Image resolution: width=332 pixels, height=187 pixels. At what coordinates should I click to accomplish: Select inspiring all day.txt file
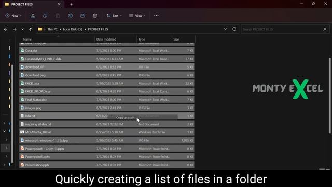[107, 124]
